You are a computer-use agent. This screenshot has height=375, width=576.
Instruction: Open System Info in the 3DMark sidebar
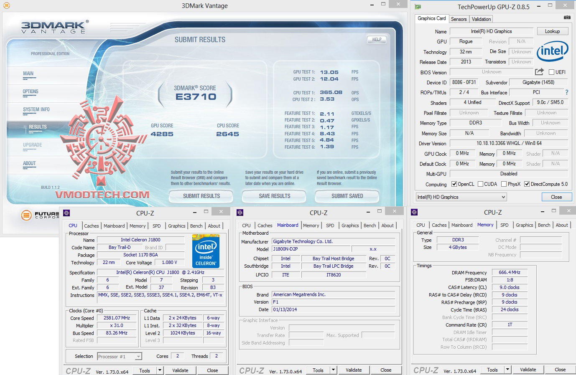[x=36, y=109]
